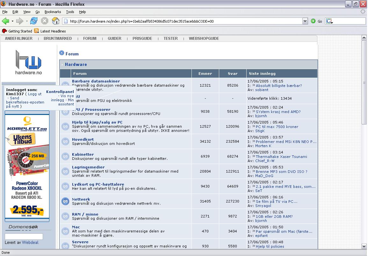Open the Edit menu
368x256 pixels.
15,12
